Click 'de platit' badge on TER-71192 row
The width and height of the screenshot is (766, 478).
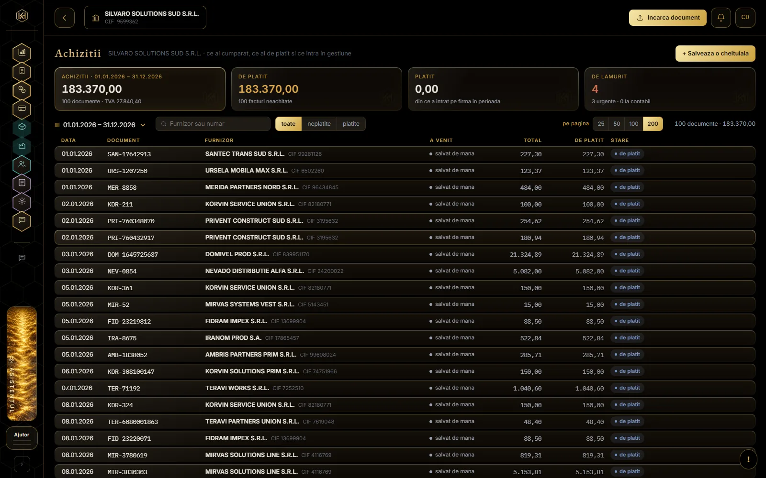coord(628,388)
